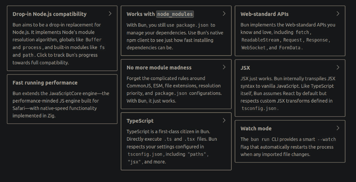The image size is (356, 182).
Task: Click the chevron on Web-standard APIs card
Action: [x=338, y=14]
